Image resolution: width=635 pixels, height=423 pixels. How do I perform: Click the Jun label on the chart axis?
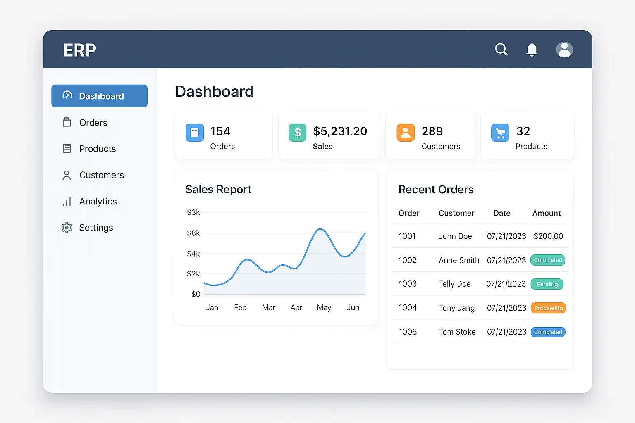(x=353, y=308)
